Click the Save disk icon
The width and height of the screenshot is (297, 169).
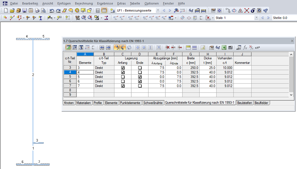click(25, 11)
